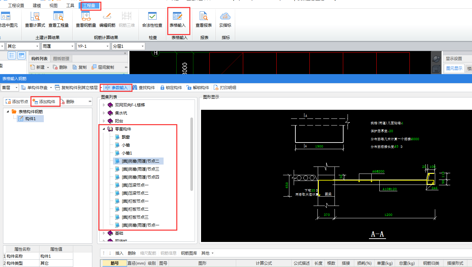Open 查看计算式 tool
The width and height of the screenshot is (472, 267).
point(35,20)
